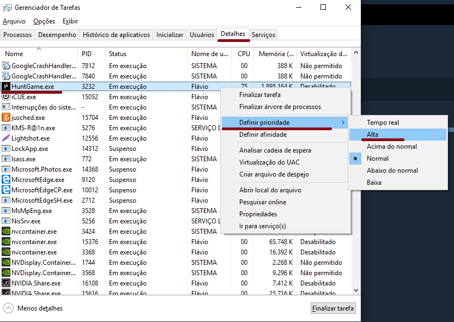
Task: Switch to the Inicializar tab
Action: (170, 35)
